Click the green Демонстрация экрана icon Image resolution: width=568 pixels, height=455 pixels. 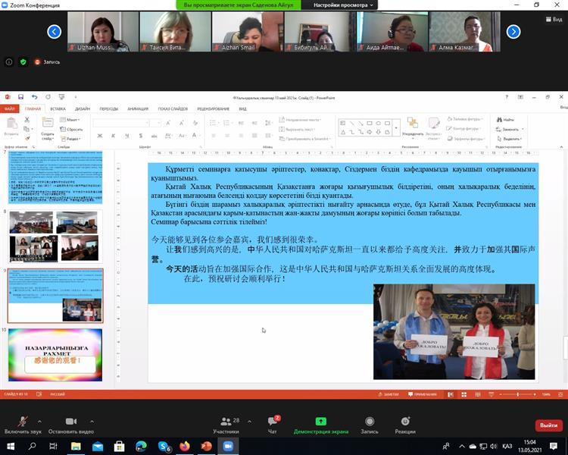(x=321, y=422)
